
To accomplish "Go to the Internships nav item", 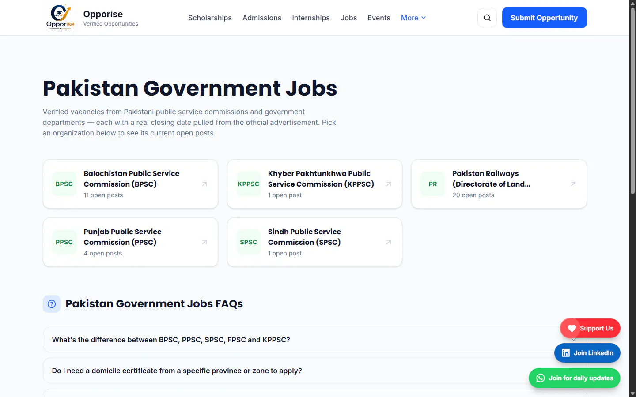I will pos(311,18).
